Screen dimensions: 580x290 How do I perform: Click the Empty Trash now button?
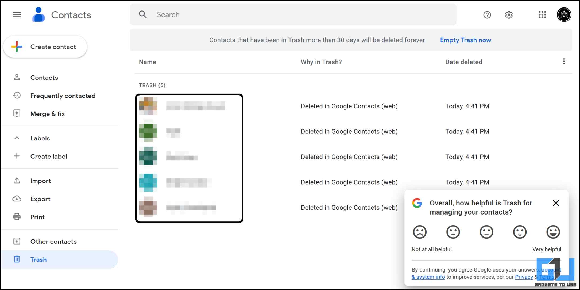(x=466, y=40)
